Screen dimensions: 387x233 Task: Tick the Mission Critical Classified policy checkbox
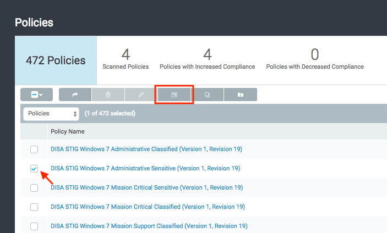click(34, 207)
